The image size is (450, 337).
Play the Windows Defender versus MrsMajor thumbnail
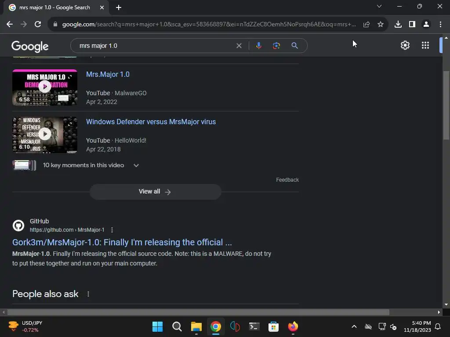point(45,135)
